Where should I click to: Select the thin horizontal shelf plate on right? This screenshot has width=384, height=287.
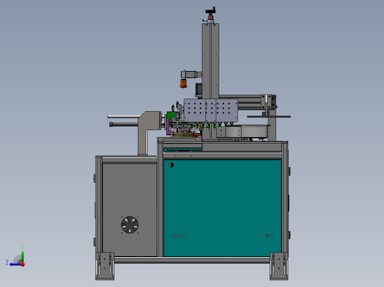(269, 117)
